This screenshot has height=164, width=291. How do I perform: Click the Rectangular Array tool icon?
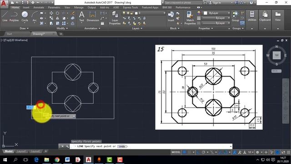64,23
